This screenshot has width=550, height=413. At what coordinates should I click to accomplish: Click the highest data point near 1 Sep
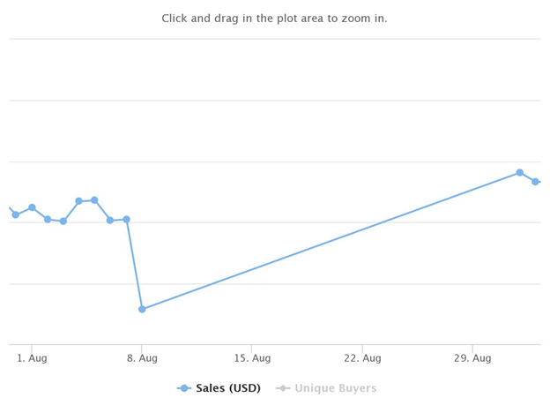[x=520, y=172]
